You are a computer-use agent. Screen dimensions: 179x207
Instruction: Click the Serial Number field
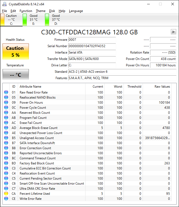pos(92,46)
